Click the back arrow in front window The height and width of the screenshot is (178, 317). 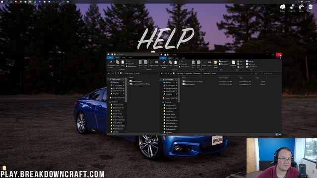(162, 73)
